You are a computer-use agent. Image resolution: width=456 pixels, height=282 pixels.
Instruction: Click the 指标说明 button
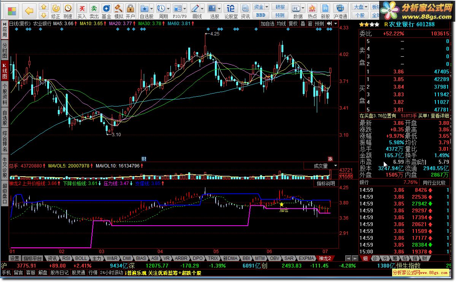click(326, 184)
